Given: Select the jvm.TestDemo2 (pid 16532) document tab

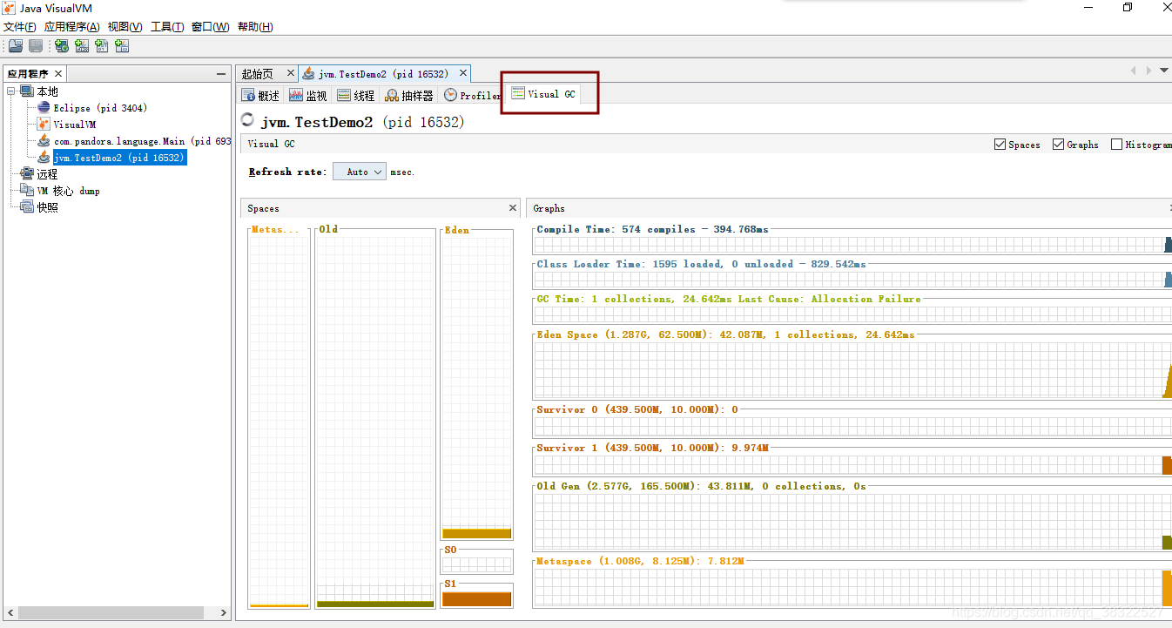Looking at the screenshot, I should pyautogui.click(x=383, y=74).
